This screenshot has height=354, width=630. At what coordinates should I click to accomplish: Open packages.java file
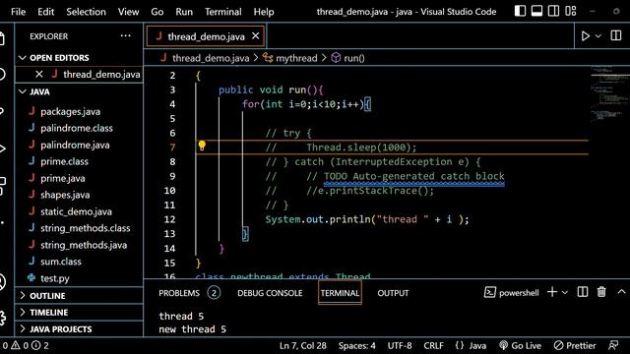click(70, 111)
